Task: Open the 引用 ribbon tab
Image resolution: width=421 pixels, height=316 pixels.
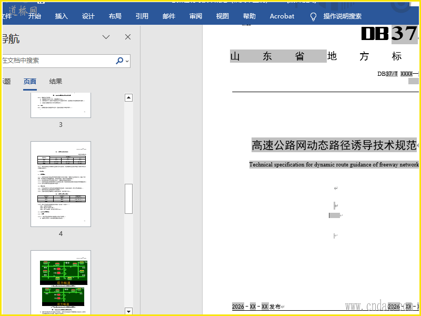Action: pos(142,16)
